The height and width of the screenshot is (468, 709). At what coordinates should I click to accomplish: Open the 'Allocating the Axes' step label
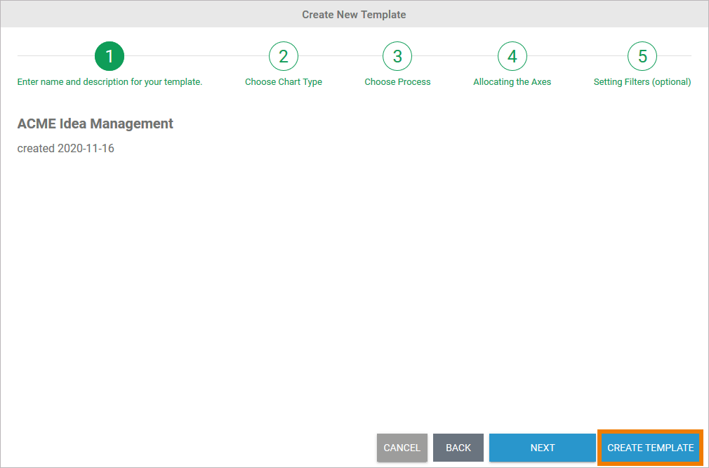pyautogui.click(x=512, y=82)
